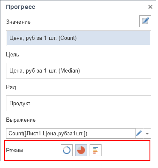Open the data grid edit icon beside Значение

[145, 21]
